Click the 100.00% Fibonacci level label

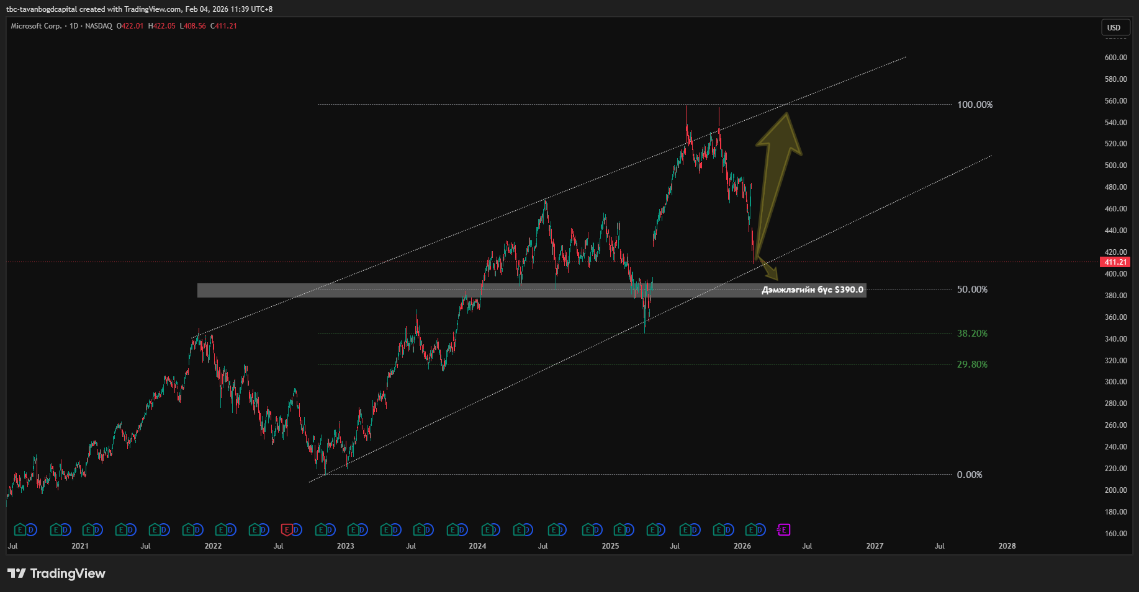click(975, 105)
